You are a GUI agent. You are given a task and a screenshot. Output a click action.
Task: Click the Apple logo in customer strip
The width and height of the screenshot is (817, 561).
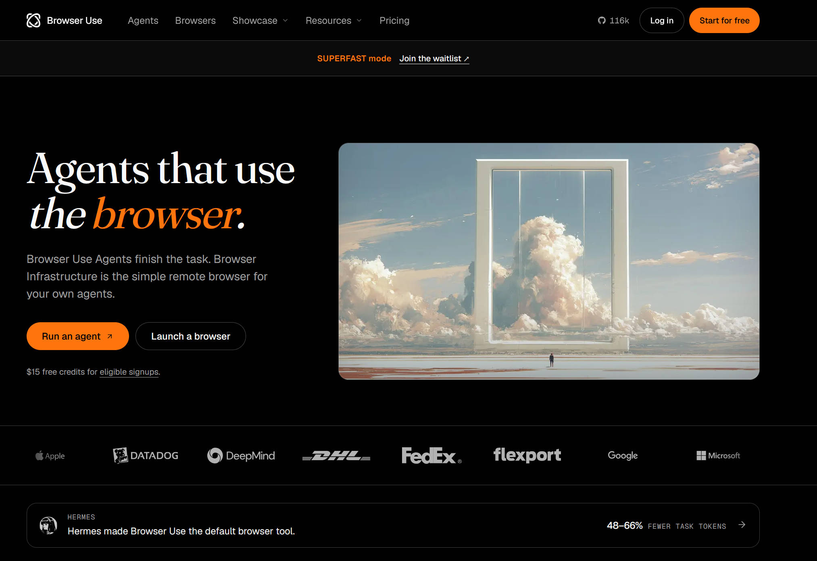pyautogui.click(x=50, y=456)
